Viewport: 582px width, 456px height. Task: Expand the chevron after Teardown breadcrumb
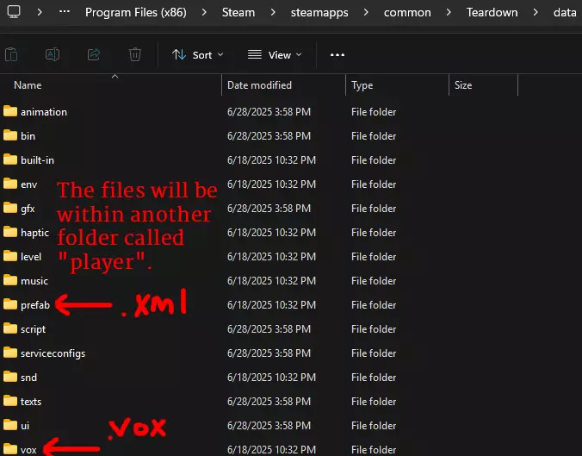(x=536, y=12)
